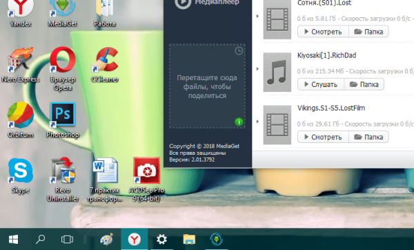Click the Vikings video file thumbnail
Image resolution: width=414 pixels, height=250 pixels.
[x=277, y=125]
